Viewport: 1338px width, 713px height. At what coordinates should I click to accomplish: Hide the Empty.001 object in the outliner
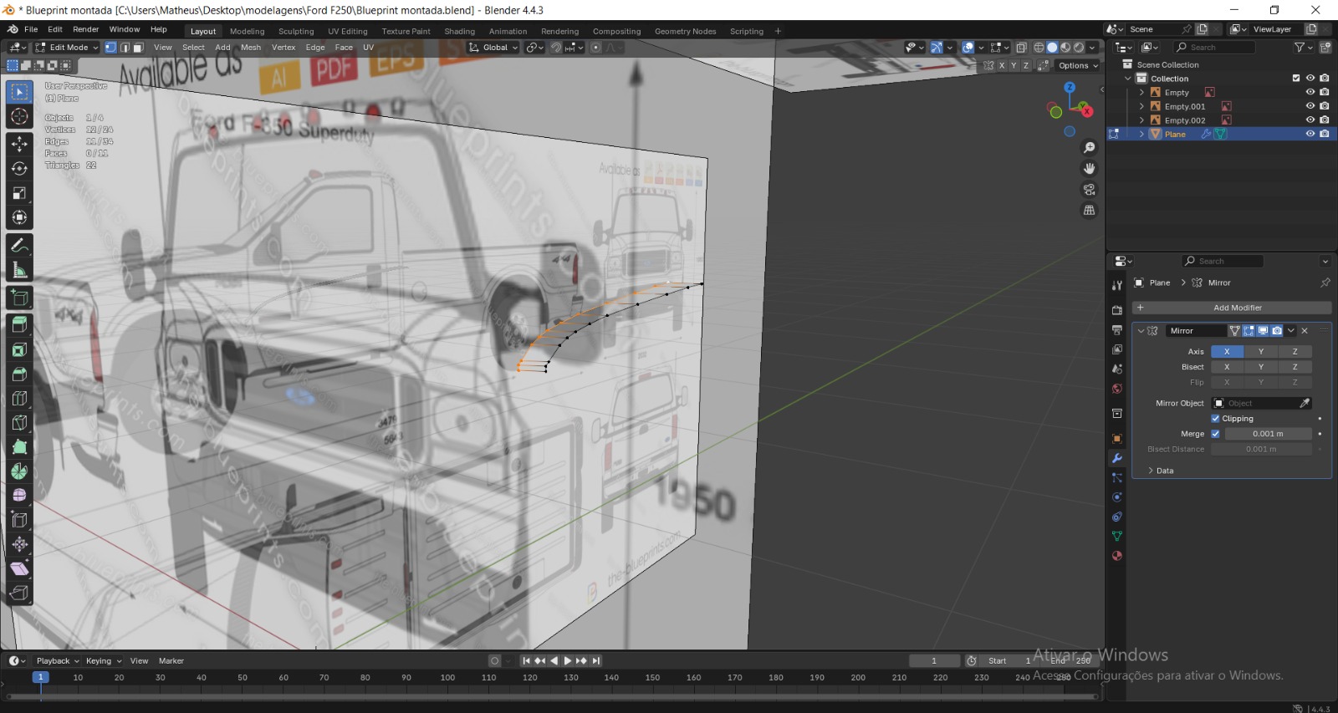1310,106
